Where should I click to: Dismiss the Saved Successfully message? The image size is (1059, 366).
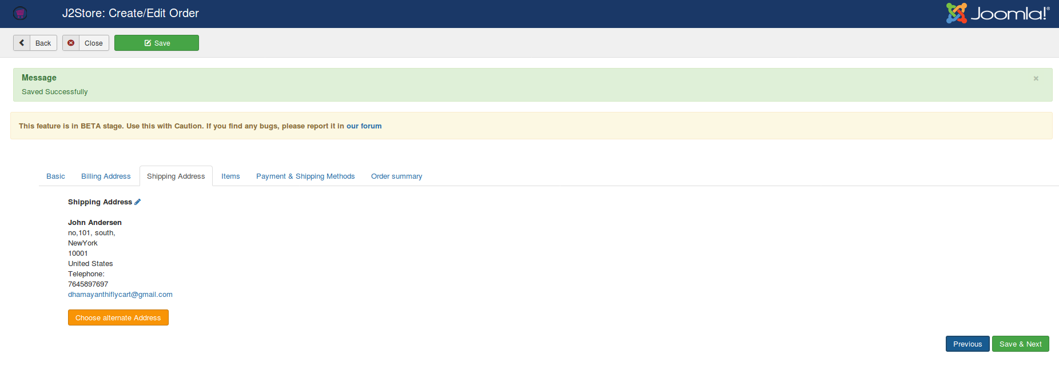1036,79
